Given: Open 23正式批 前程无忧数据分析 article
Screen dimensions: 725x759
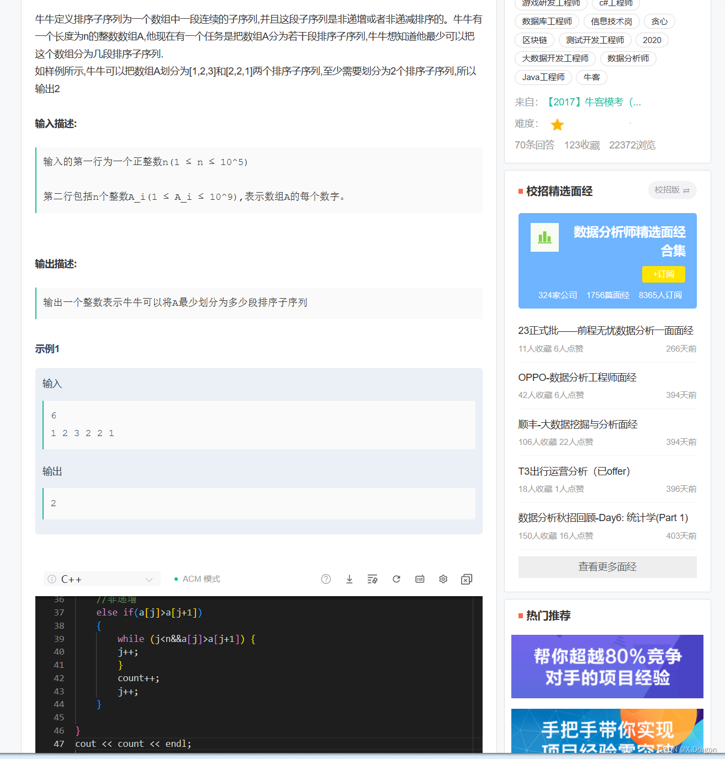Looking at the screenshot, I should pyautogui.click(x=606, y=331).
